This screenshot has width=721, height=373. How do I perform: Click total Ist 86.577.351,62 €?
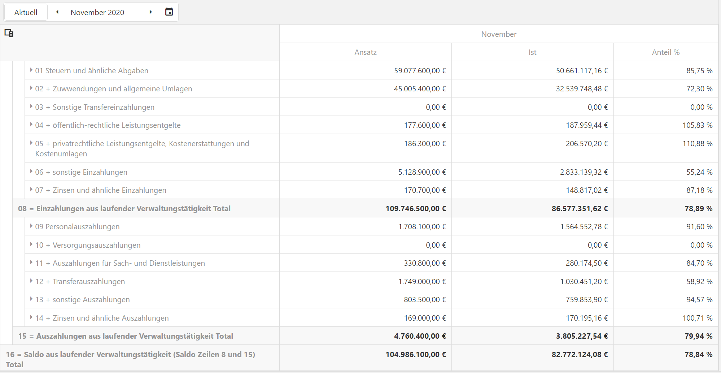(580, 208)
